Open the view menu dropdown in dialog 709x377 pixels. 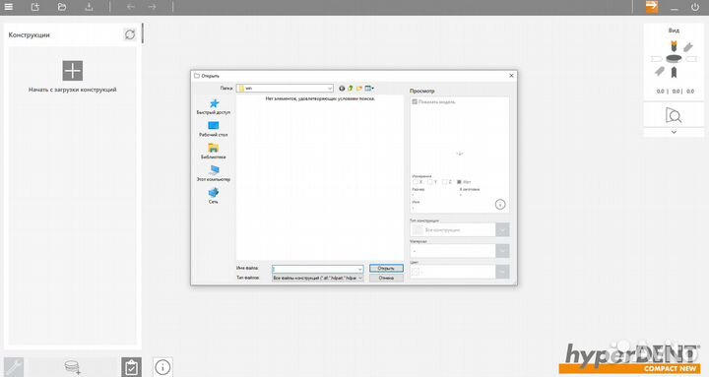369,89
